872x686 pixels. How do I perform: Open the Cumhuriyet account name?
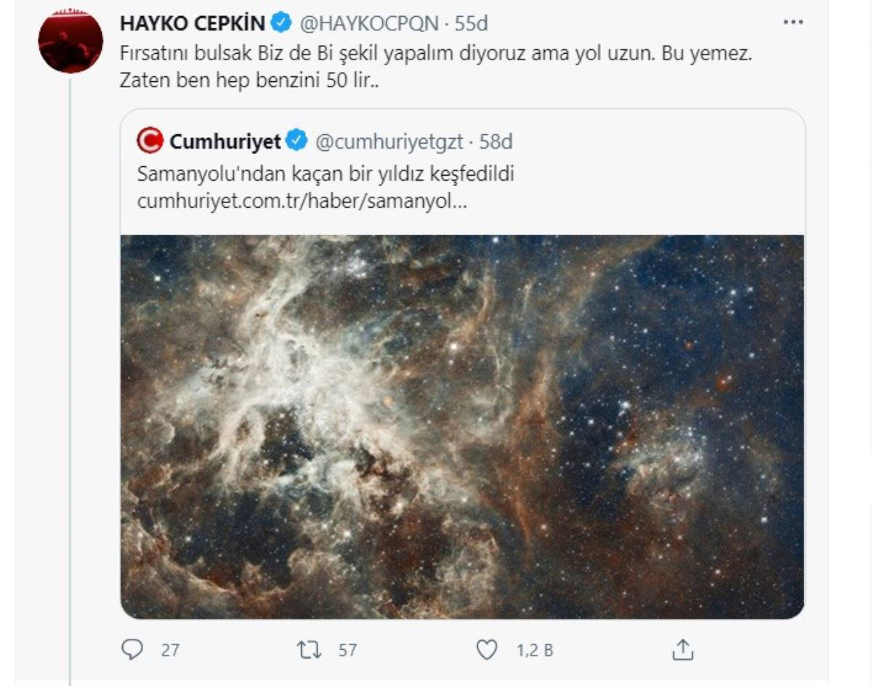[225, 141]
